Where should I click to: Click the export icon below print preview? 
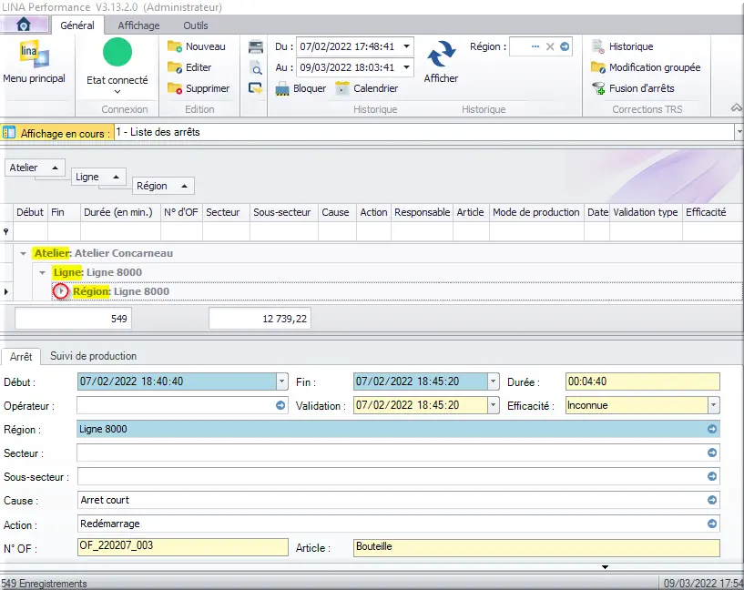tap(256, 88)
